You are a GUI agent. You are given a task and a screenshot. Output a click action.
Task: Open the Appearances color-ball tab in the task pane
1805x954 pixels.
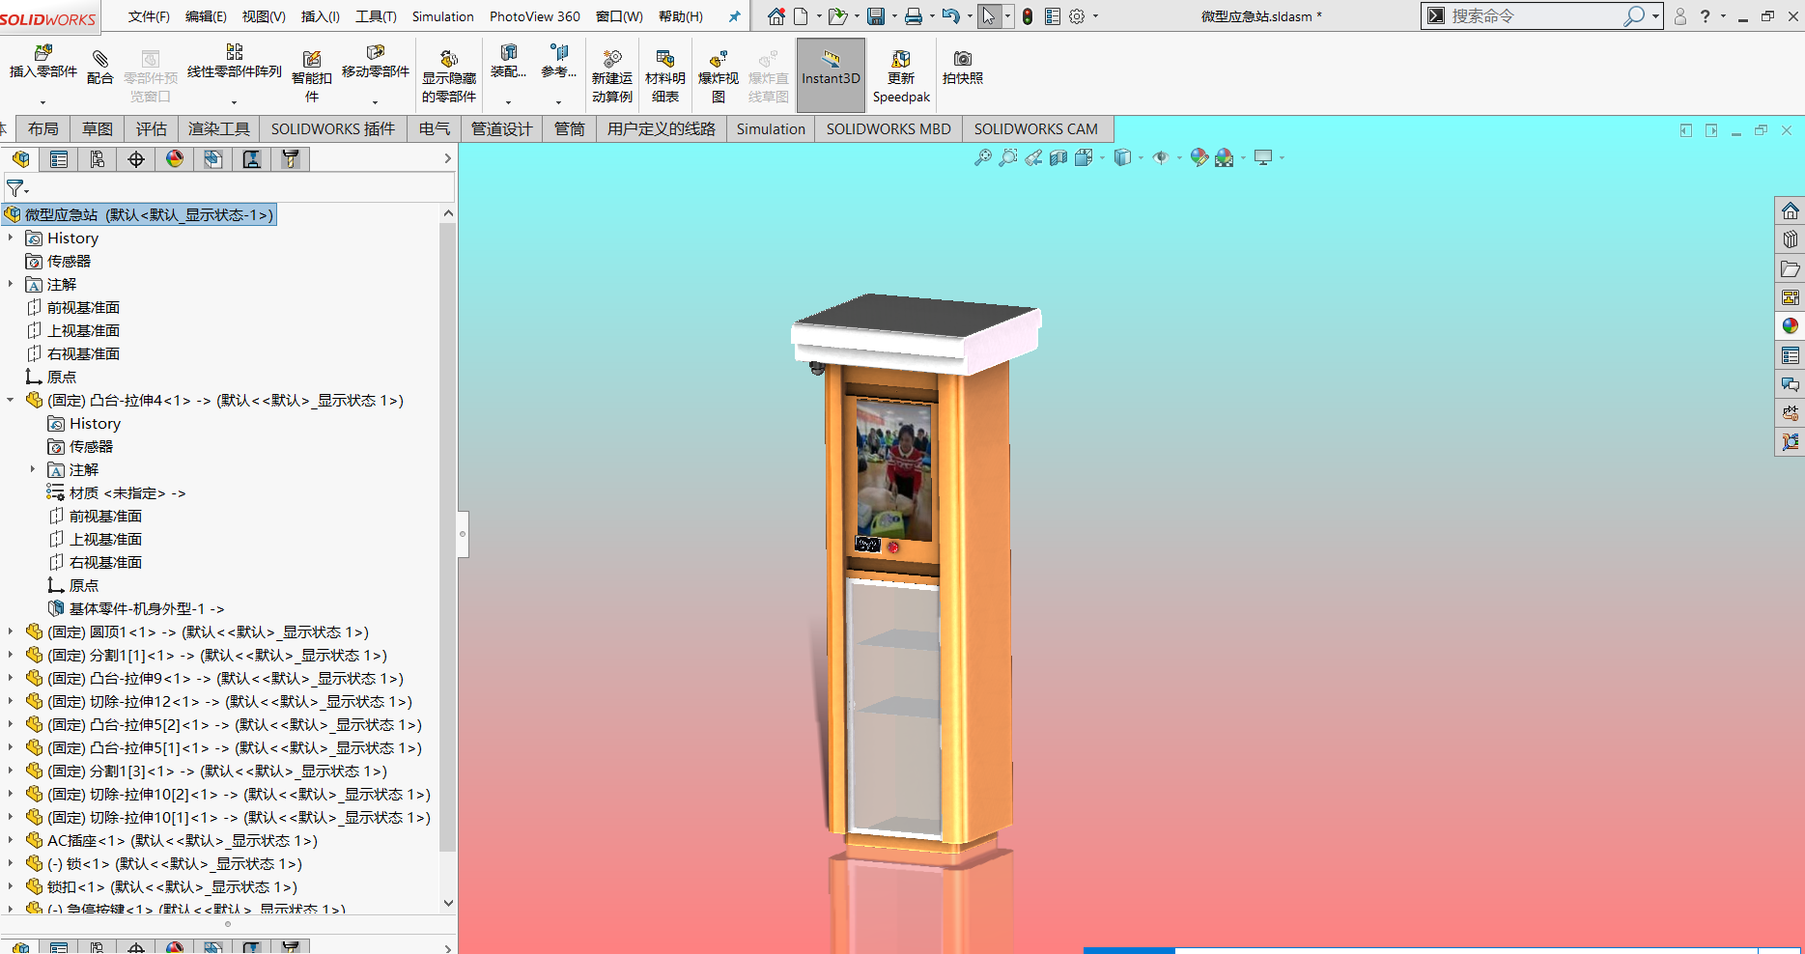pyautogui.click(x=1791, y=326)
